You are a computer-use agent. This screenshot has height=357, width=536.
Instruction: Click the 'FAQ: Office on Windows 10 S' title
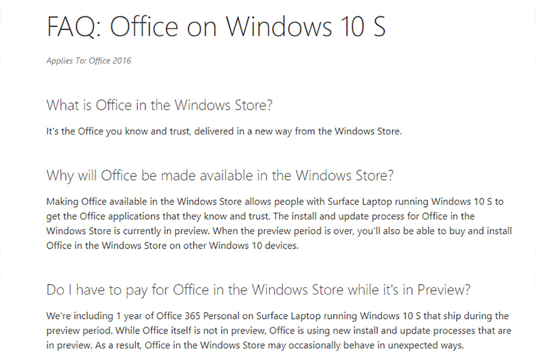216,27
